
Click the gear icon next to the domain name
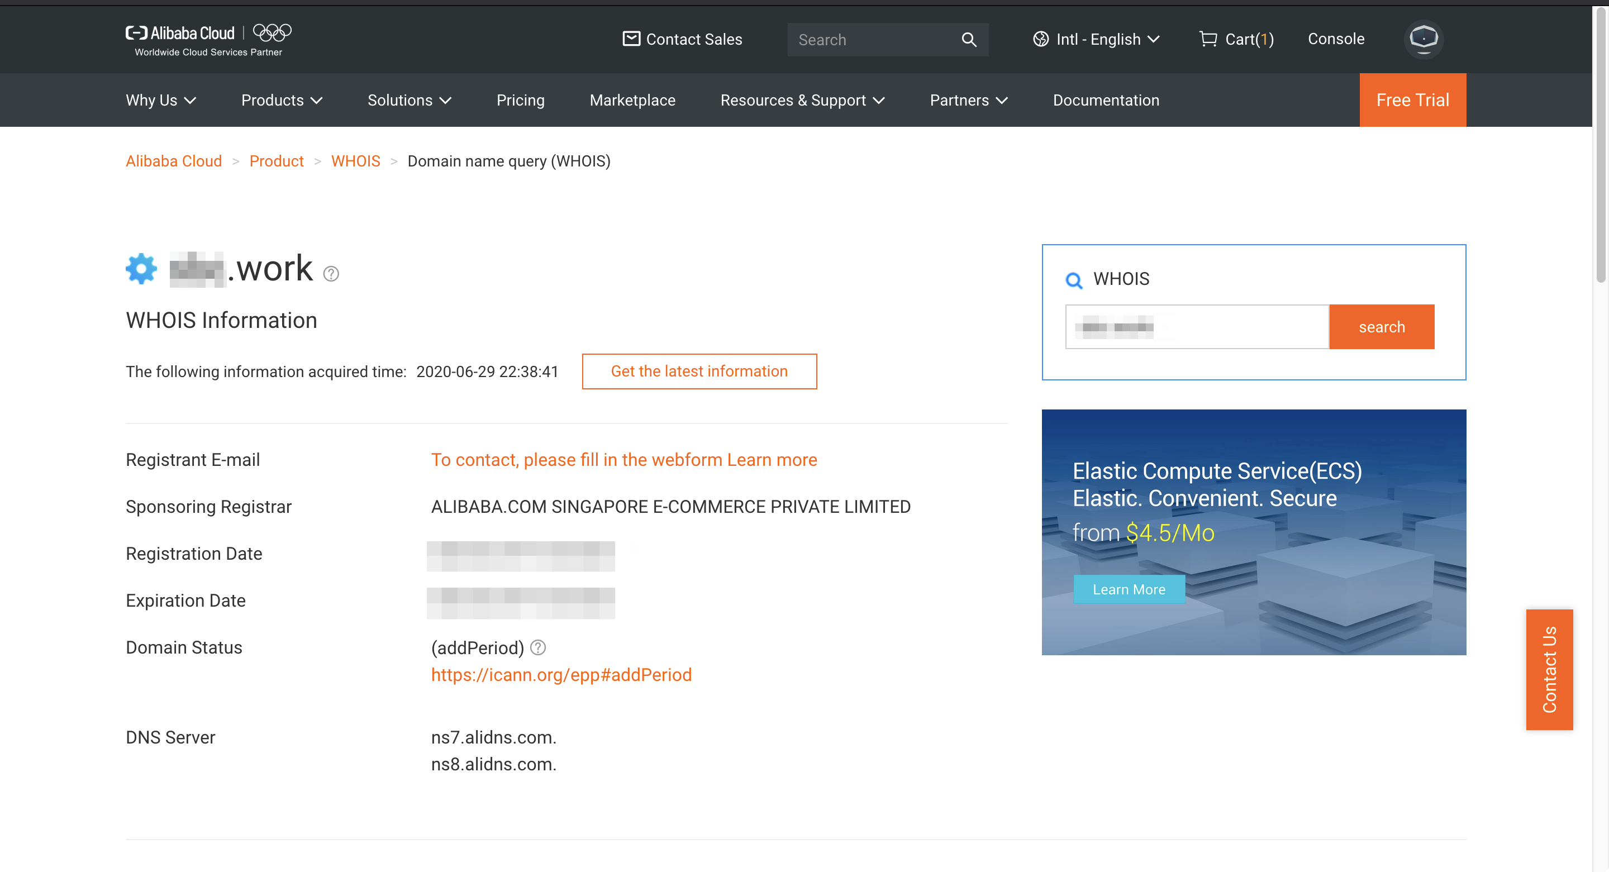141,269
